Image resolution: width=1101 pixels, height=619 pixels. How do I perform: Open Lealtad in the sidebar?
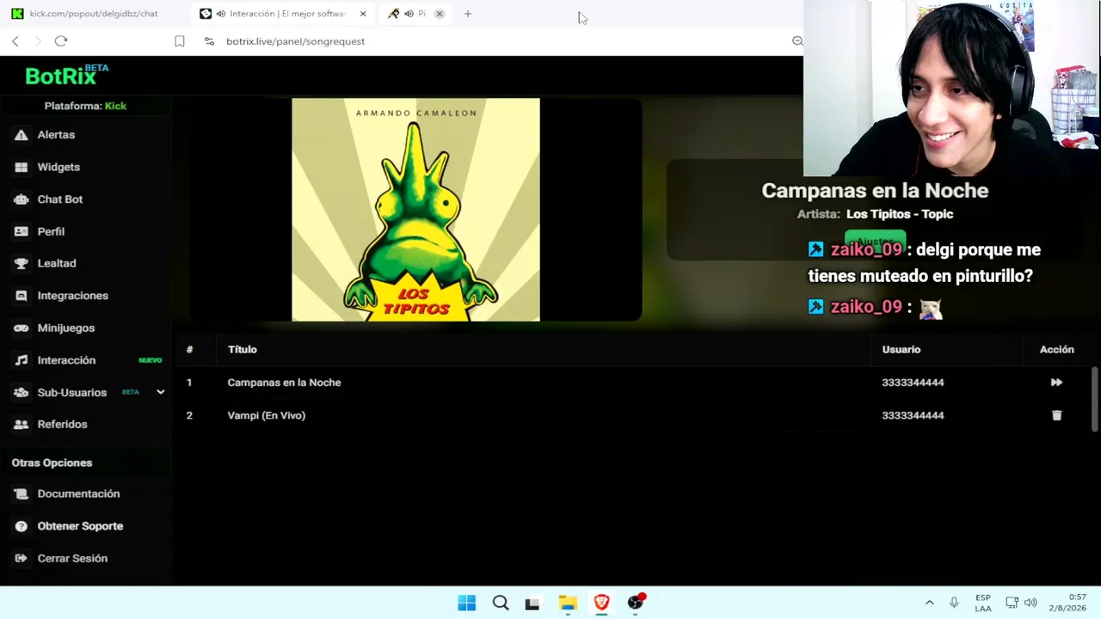click(57, 263)
